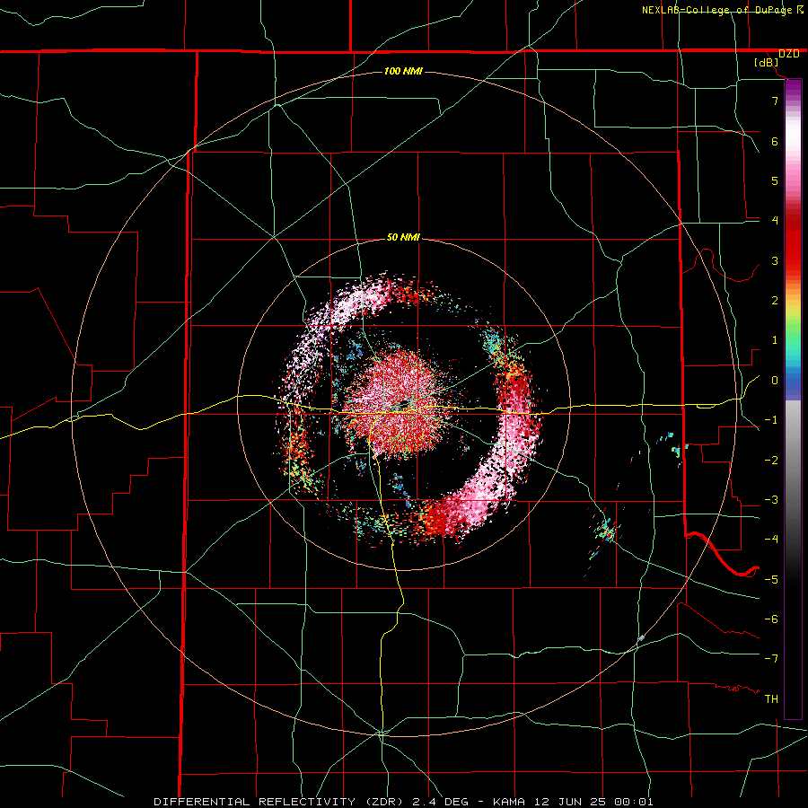Click the 7 value on color scale
This screenshot has width=808, height=808.
tap(775, 101)
